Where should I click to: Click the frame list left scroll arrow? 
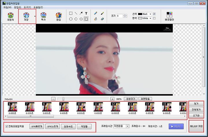[5, 116]
